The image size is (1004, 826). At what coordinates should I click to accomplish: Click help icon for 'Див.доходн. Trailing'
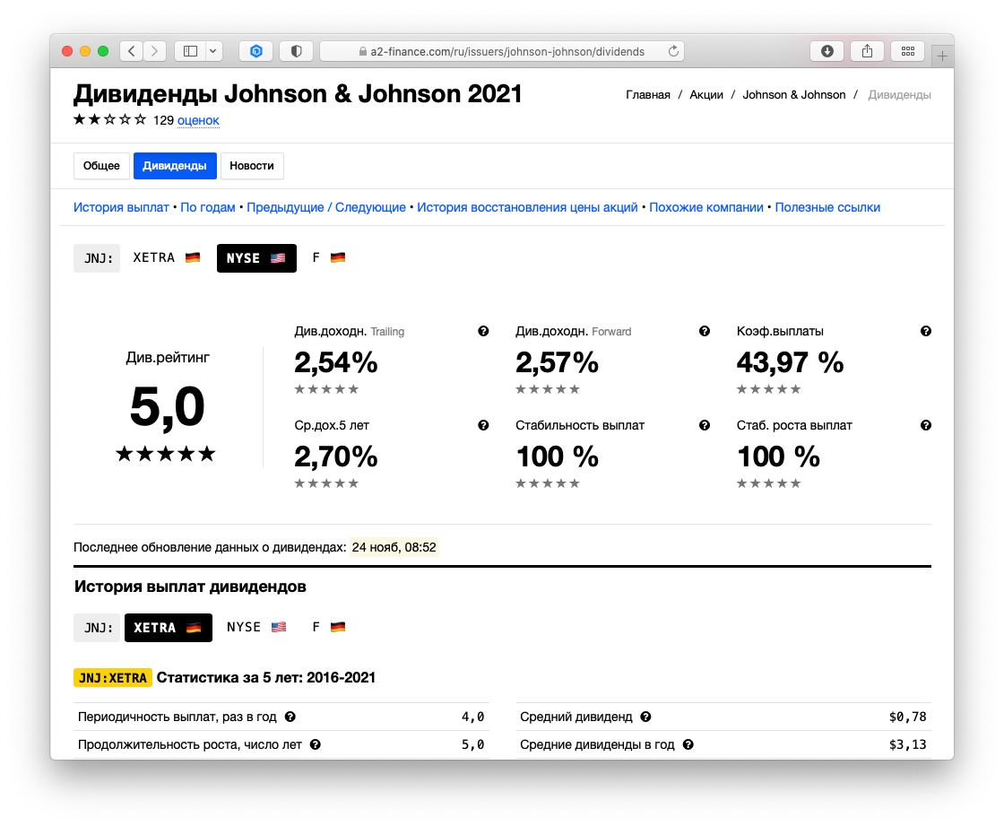tap(483, 331)
